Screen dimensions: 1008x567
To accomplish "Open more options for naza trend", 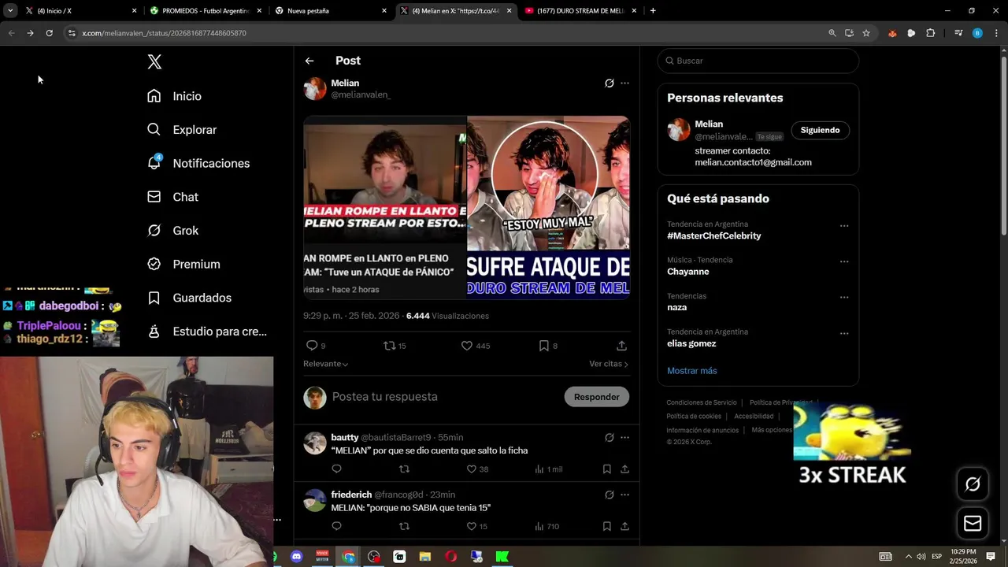I will (x=844, y=298).
